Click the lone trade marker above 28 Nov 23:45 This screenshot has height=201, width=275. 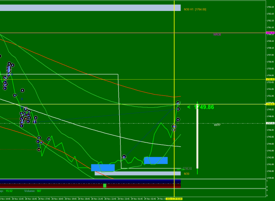click(124, 157)
